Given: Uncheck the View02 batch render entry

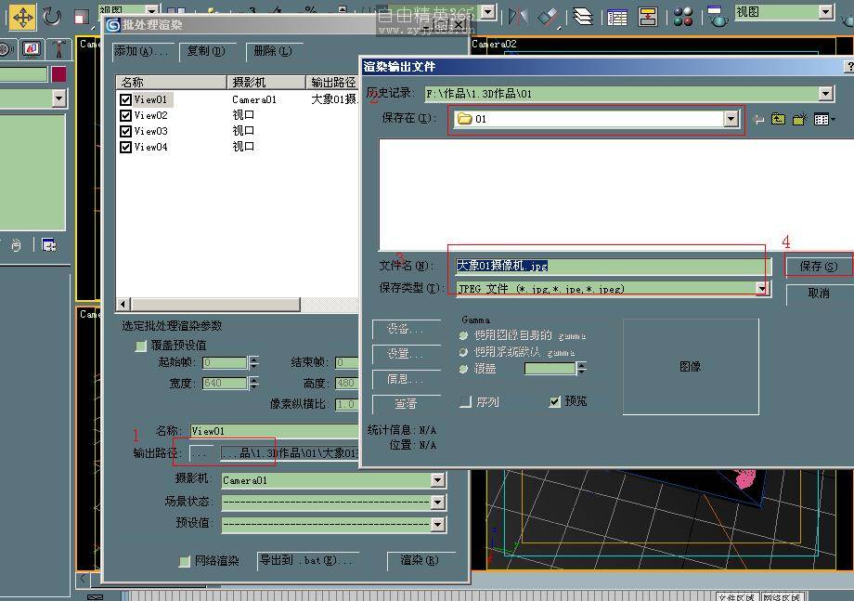Looking at the screenshot, I should point(126,115).
